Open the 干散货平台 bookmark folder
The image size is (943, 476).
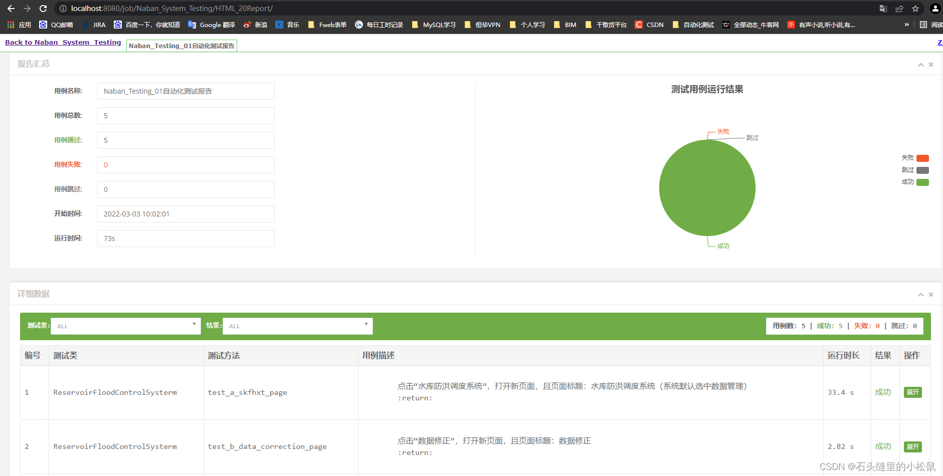point(606,25)
